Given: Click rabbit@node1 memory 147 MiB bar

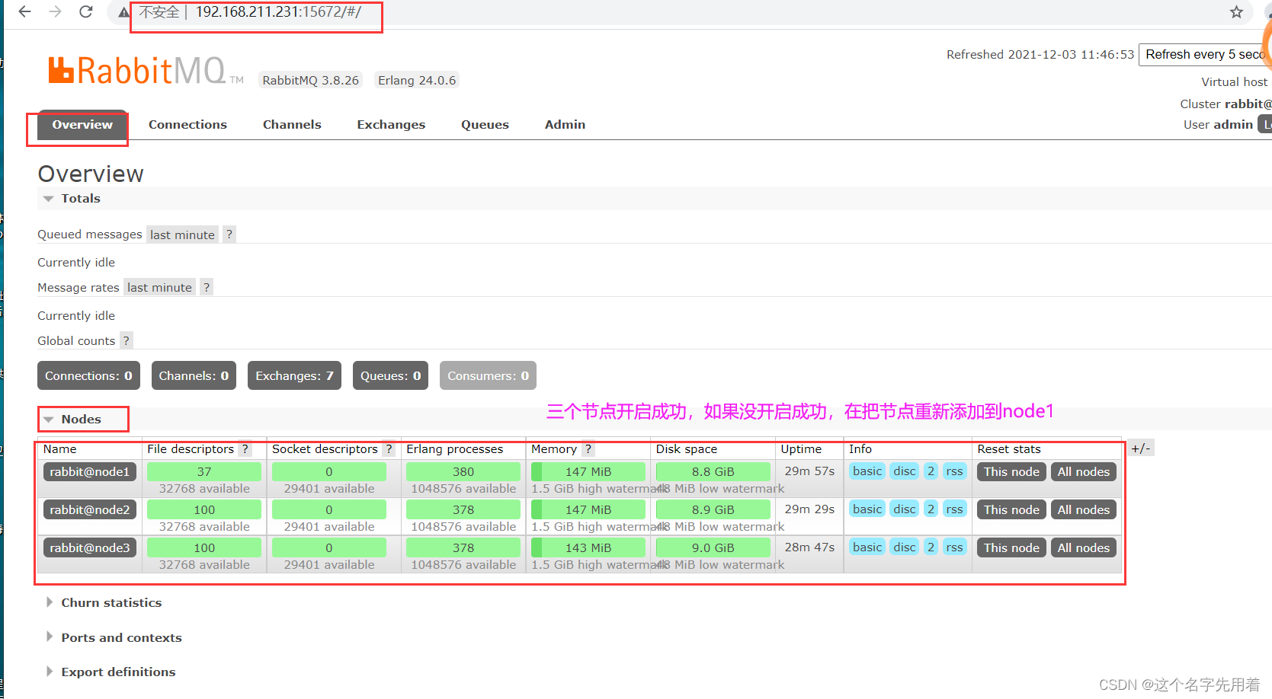Looking at the screenshot, I should click(x=588, y=472).
